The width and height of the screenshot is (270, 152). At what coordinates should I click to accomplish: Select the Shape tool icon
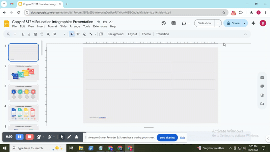[x=84, y=34]
